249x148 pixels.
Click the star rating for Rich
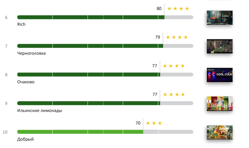[x=178, y=9]
